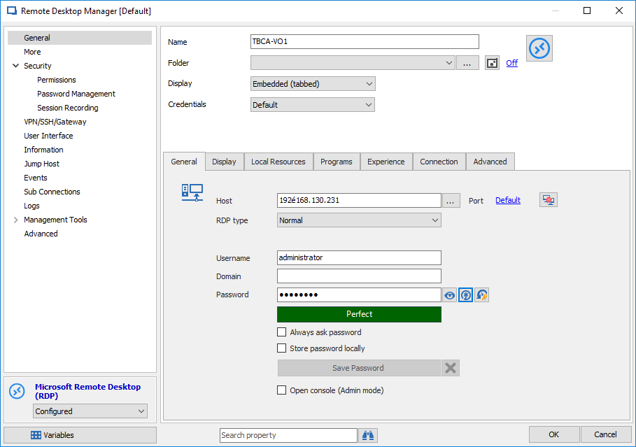Image resolution: width=636 pixels, height=447 pixels.
Task: Collapse the Security tree node
Action: pyautogui.click(x=16, y=66)
